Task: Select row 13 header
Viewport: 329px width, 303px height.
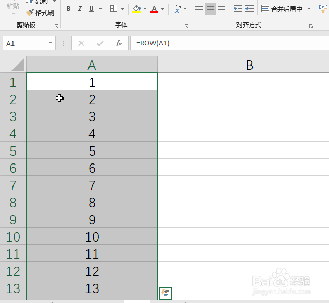Action: click(x=13, y=288)
